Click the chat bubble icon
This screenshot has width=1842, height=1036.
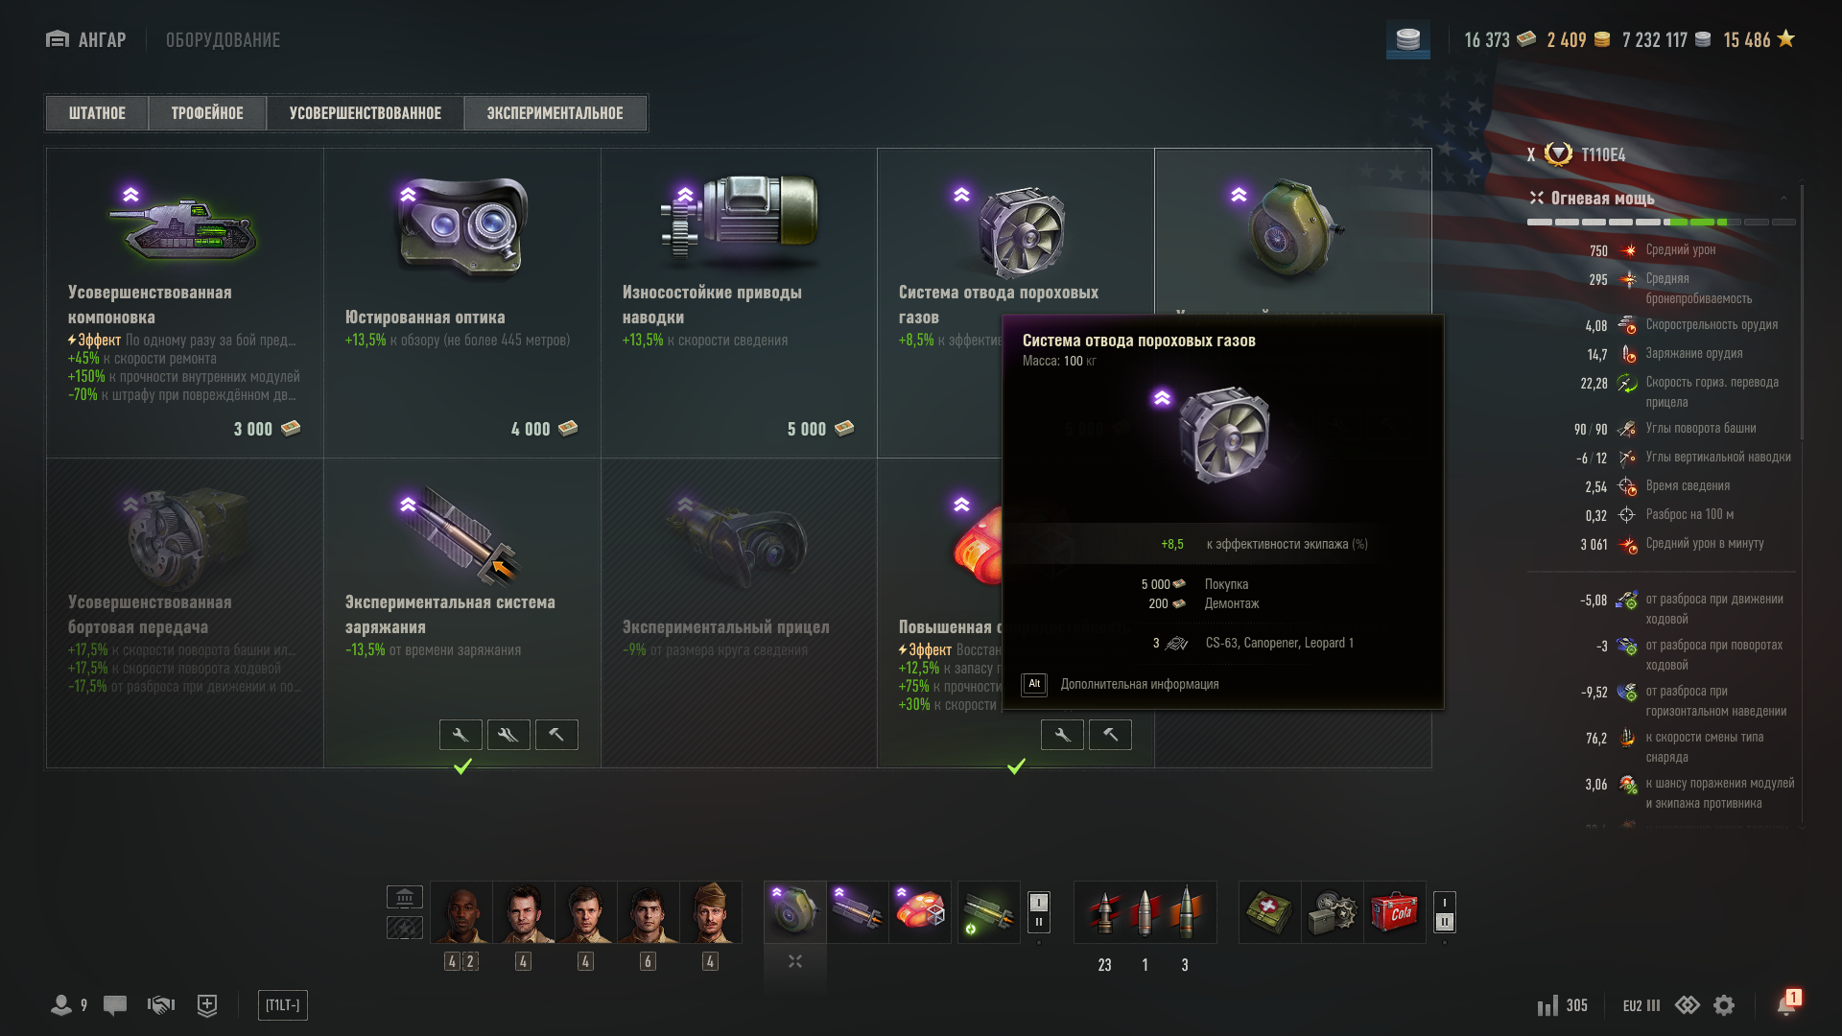click(x=115, y=1005)
